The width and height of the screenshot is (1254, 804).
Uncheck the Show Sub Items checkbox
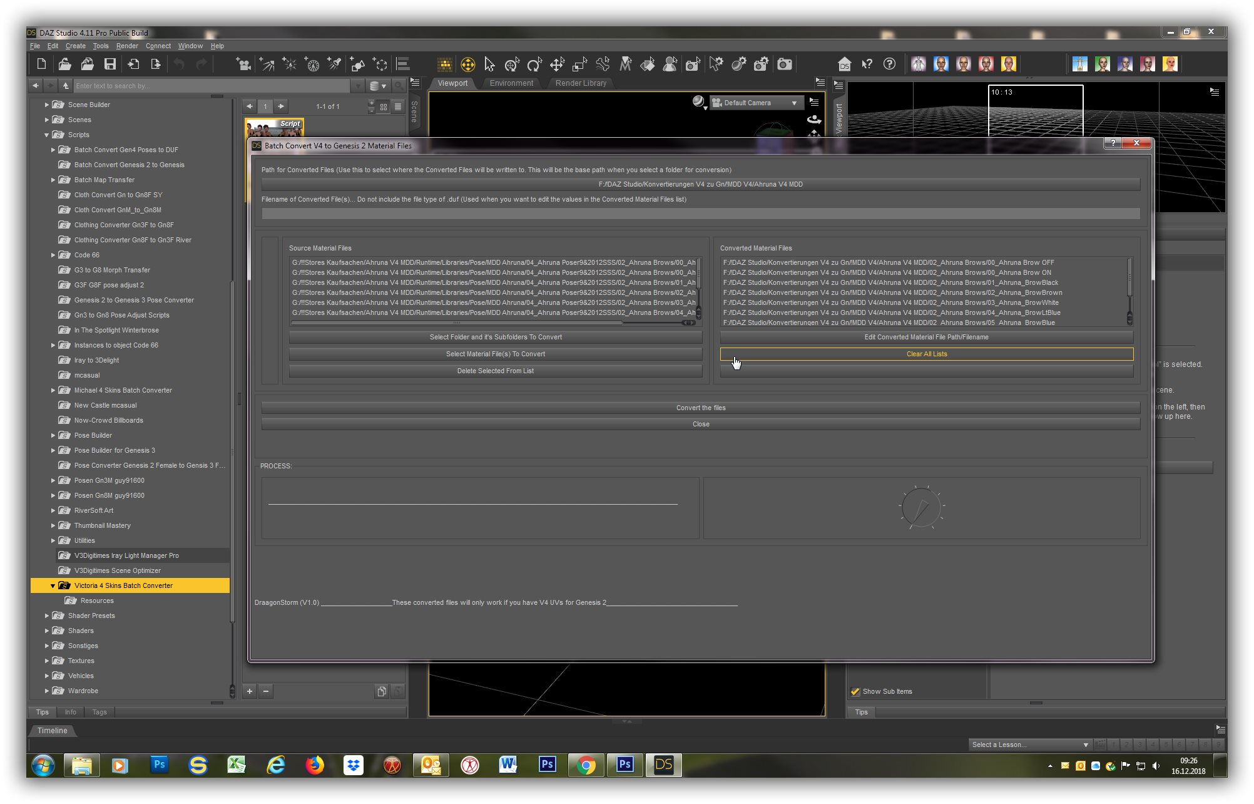855,691
